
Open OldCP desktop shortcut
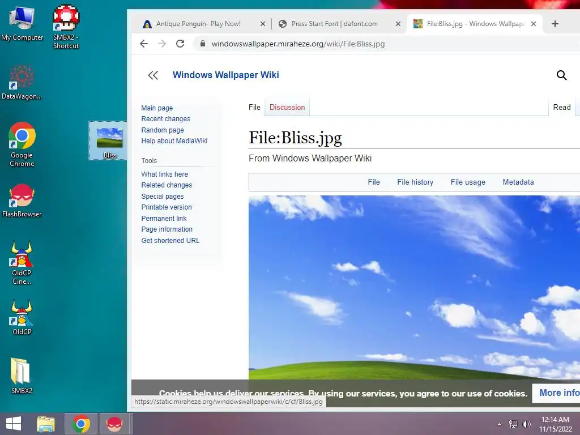[x=22, y=317]
